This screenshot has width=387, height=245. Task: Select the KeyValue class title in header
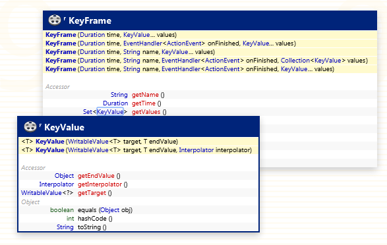[64, 127]
